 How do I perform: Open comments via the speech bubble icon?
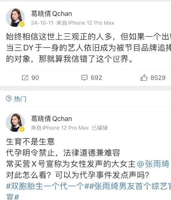(x=84, y=78)
